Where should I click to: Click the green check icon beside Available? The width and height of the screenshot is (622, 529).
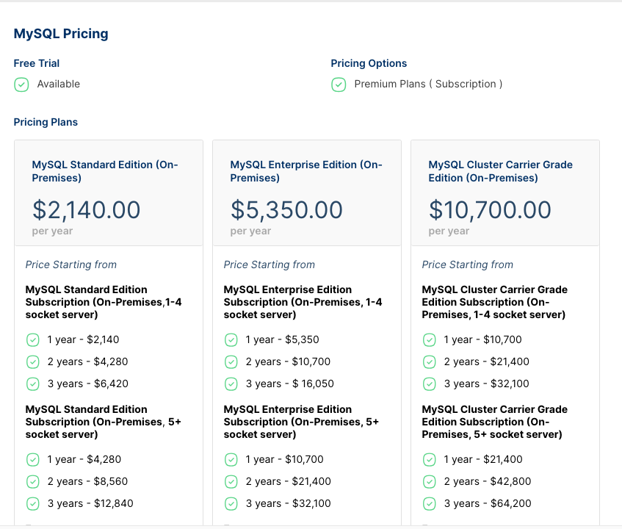pos(21,84)
